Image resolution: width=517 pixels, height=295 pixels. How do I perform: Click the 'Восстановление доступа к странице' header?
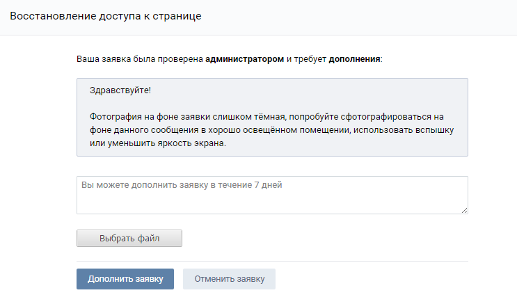pyautogui.click(x=106, y=16)
